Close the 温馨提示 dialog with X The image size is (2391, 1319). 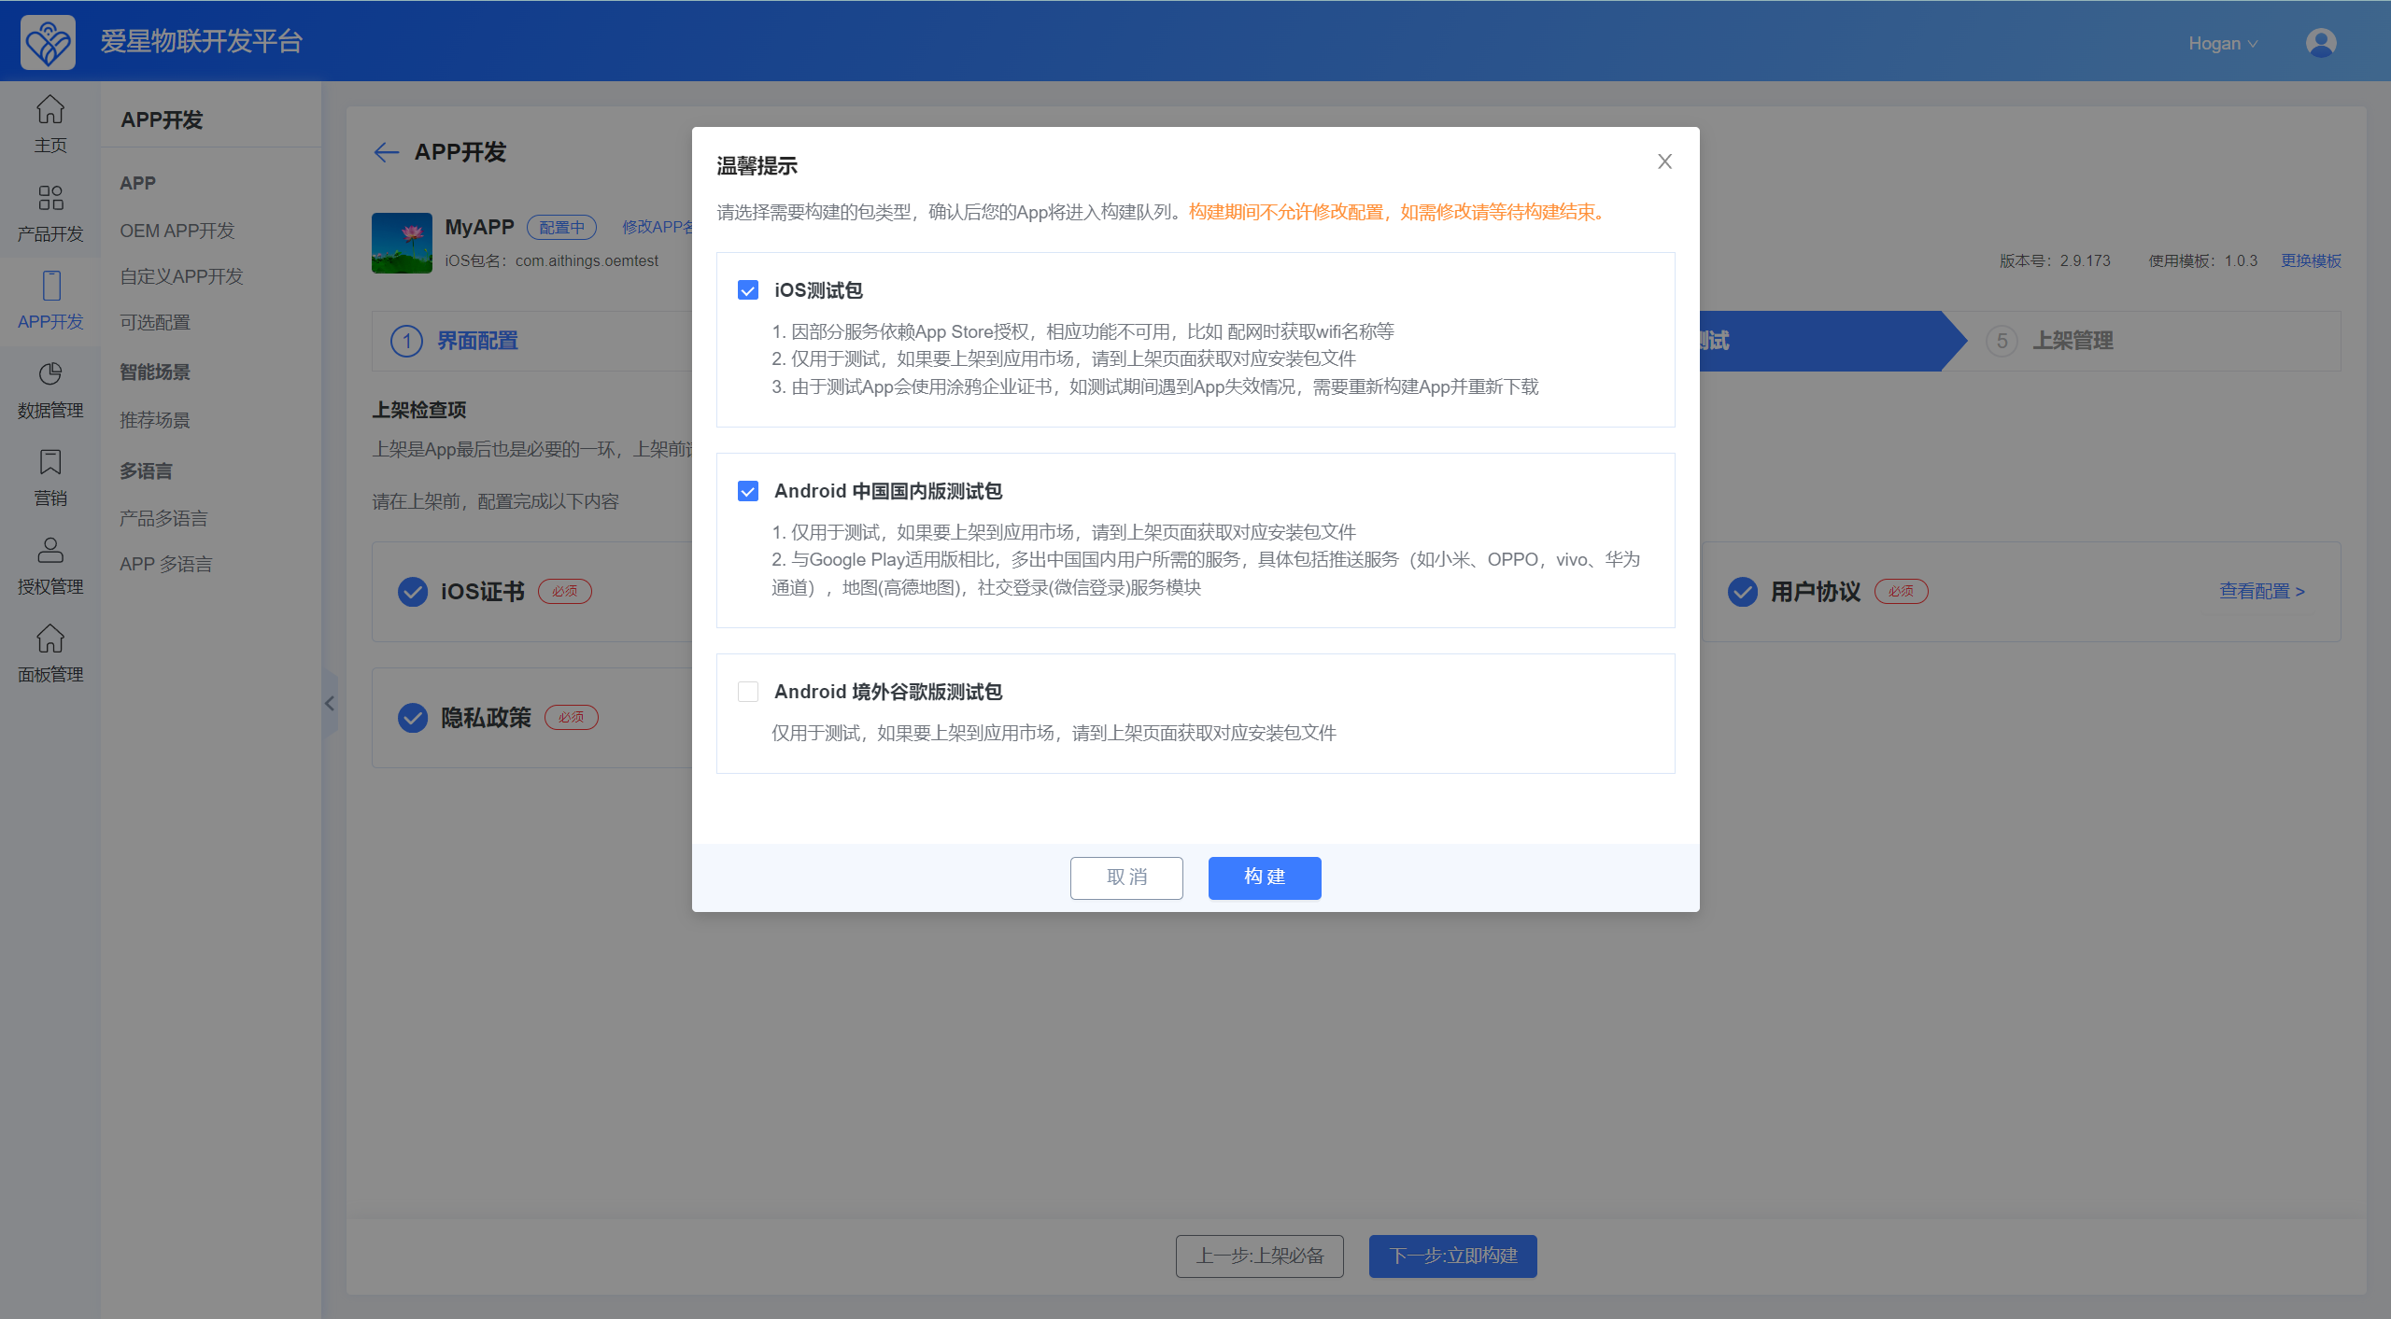1664,161
